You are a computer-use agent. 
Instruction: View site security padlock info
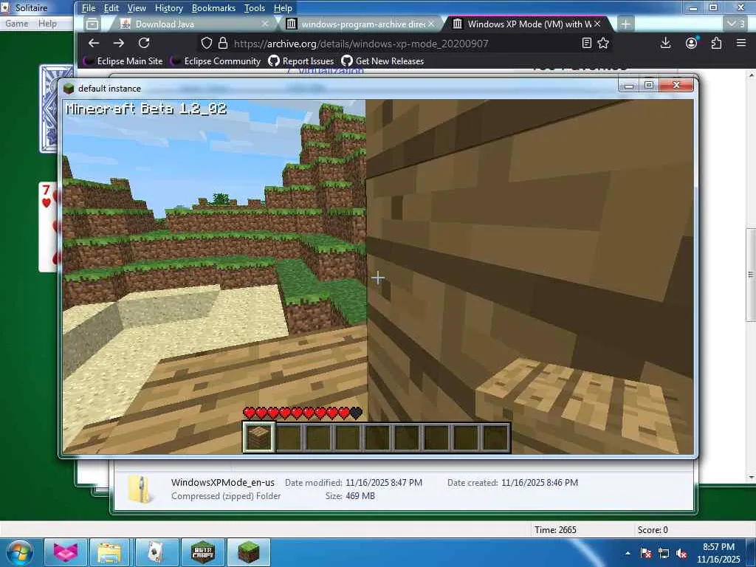pyautogui.click(x=223, y=44)
